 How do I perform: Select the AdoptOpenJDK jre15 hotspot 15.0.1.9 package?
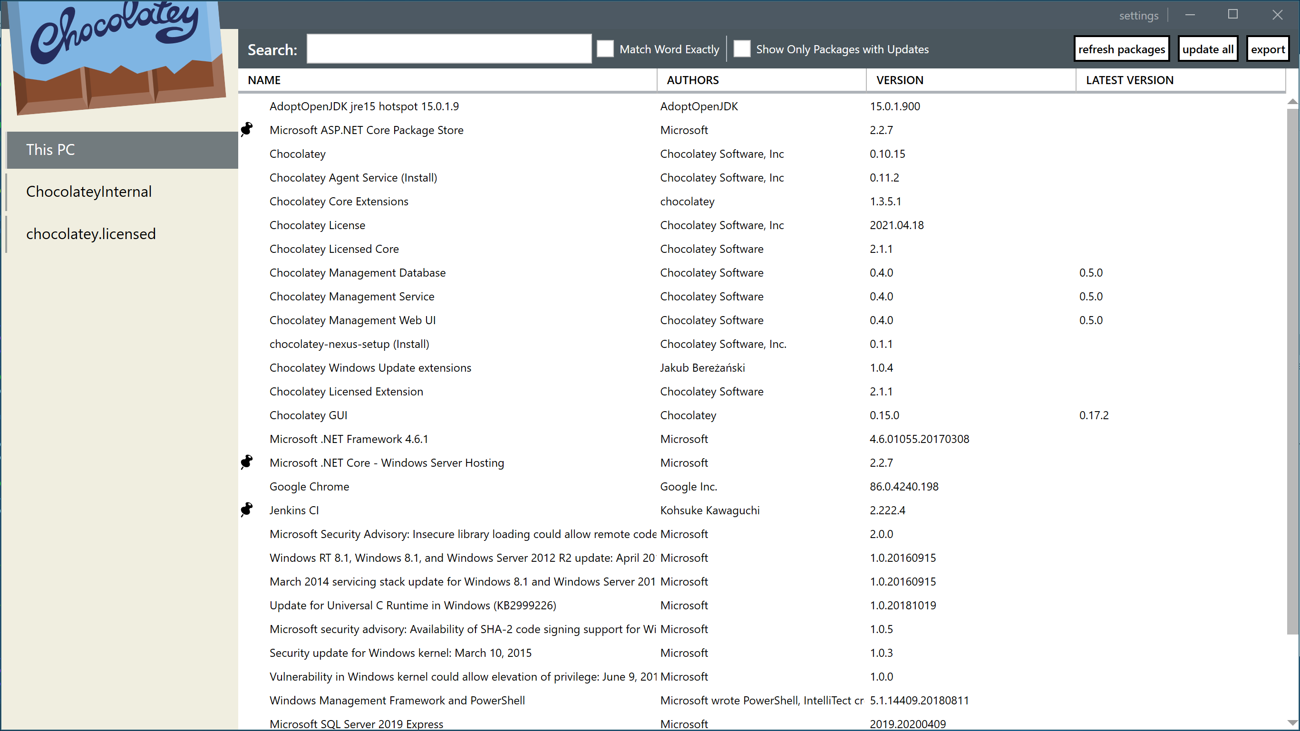click(762, 106)
